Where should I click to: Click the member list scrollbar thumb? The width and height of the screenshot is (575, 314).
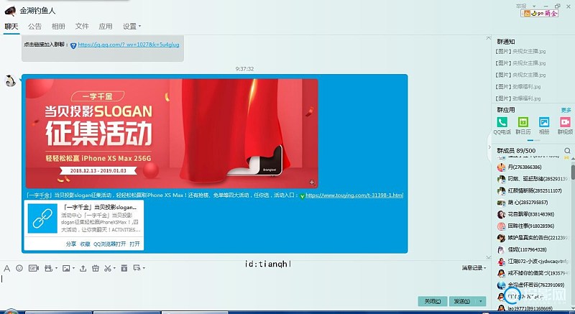point(573,172)
